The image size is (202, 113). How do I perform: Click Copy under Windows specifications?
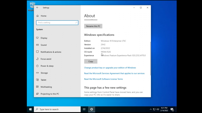[x=91, y=61]
